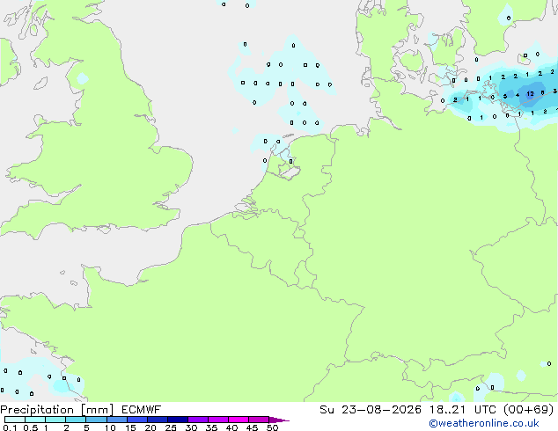Pick the dark navy swatch between 25 and 30
Screen dimensions: 558x431
pos(178,420)
